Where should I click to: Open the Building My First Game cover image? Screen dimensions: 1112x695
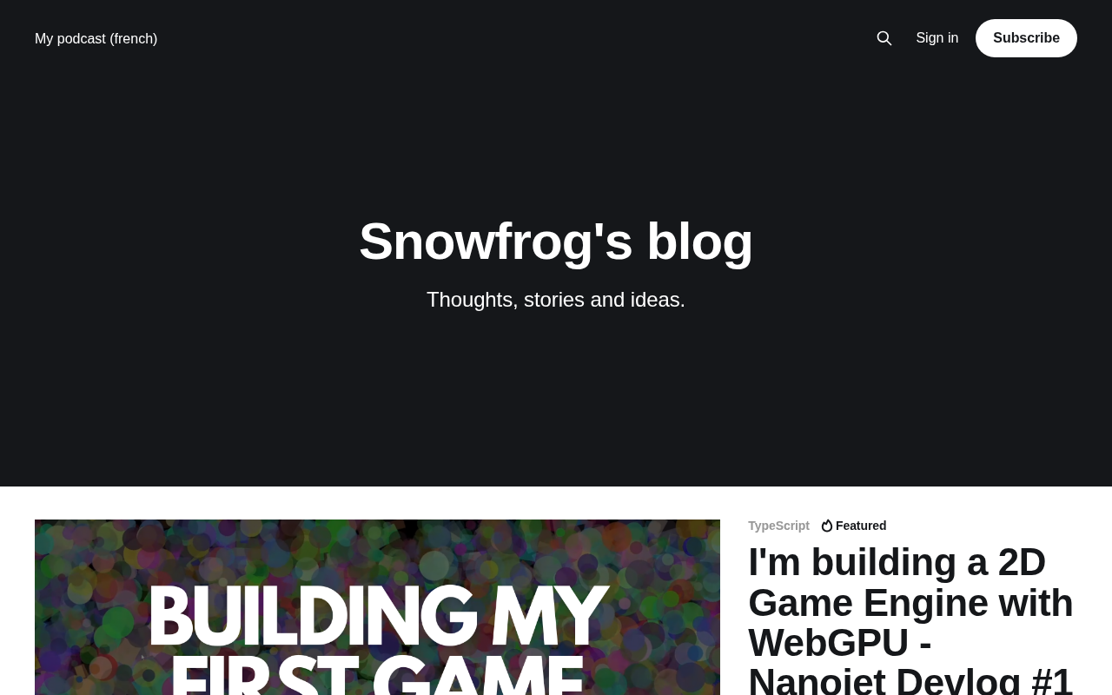tap(377, 607)
